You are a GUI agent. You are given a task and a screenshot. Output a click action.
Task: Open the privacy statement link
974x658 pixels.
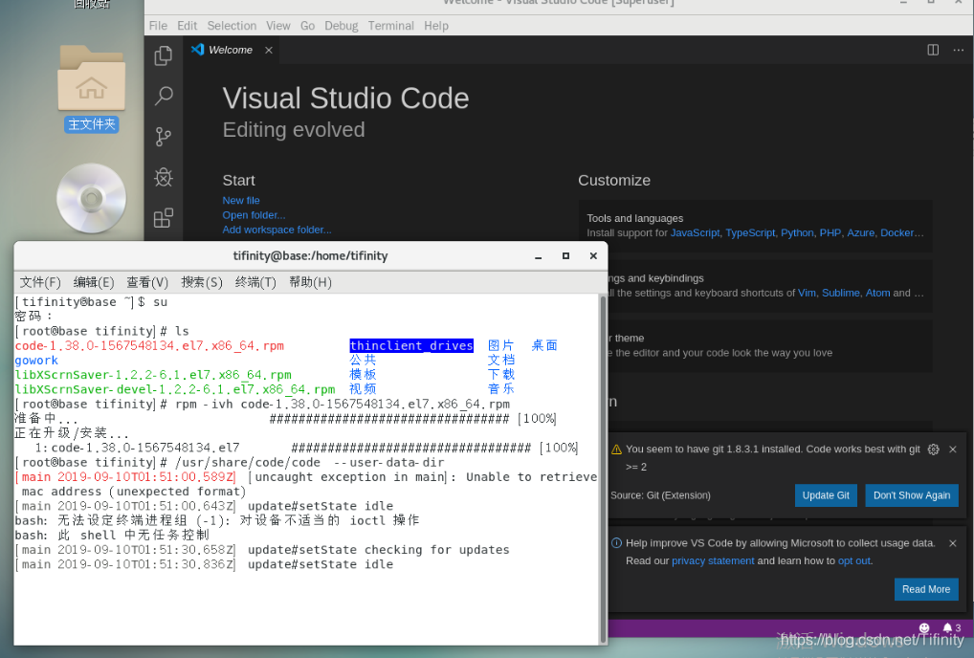[x=713, y=561]
